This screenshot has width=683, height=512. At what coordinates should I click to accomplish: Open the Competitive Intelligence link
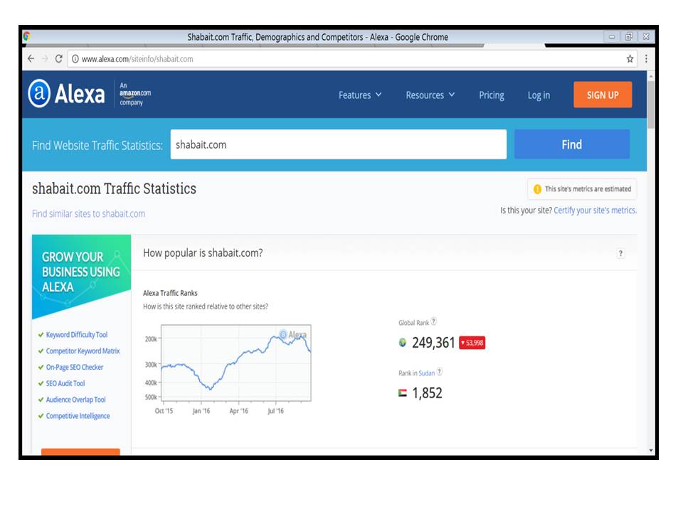pyautogui.click(x=78, y=416)
